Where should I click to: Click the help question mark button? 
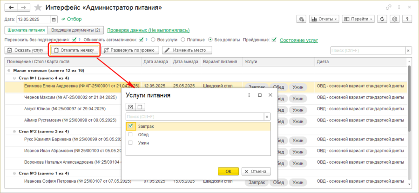pyautogui.click(x=406, y=20)
